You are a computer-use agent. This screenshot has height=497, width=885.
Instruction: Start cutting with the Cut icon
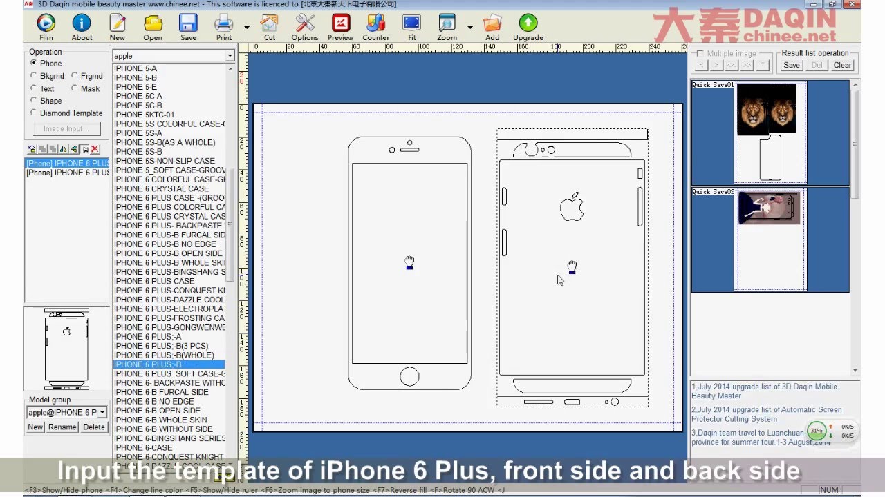(270, 28)
